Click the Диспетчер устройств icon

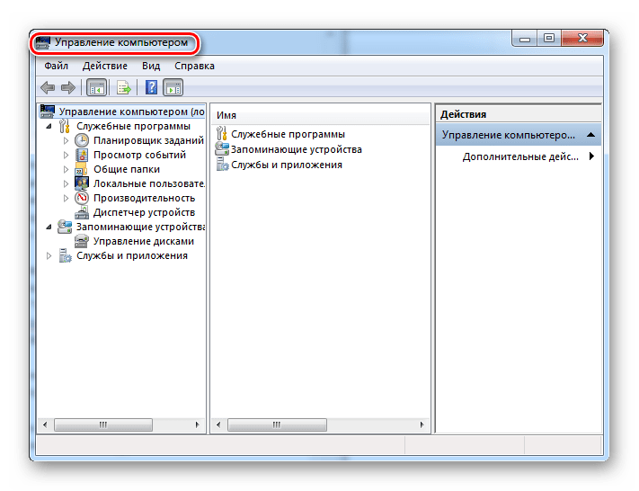pyautogui.click(x=82, y=212)
